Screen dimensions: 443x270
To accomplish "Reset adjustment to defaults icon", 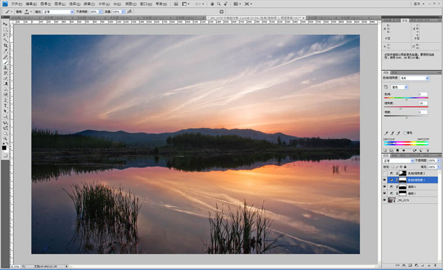I will 421,150.
